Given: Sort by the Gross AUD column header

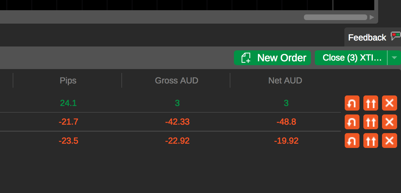Looking at the screenshot, I should (x=177, y=81).
